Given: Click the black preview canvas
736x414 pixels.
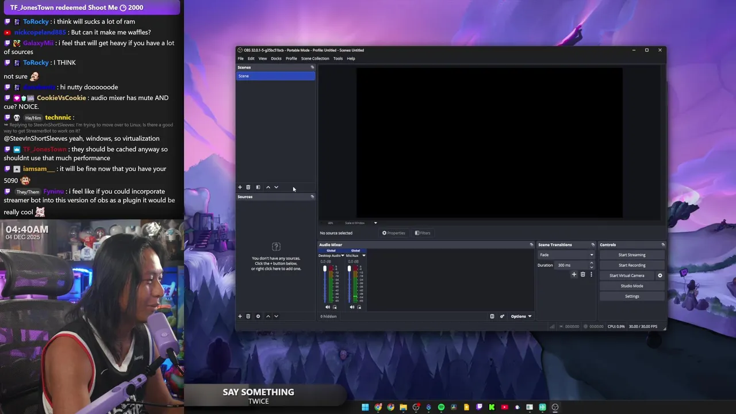Looking at the screenshot, I should point(489,143).
